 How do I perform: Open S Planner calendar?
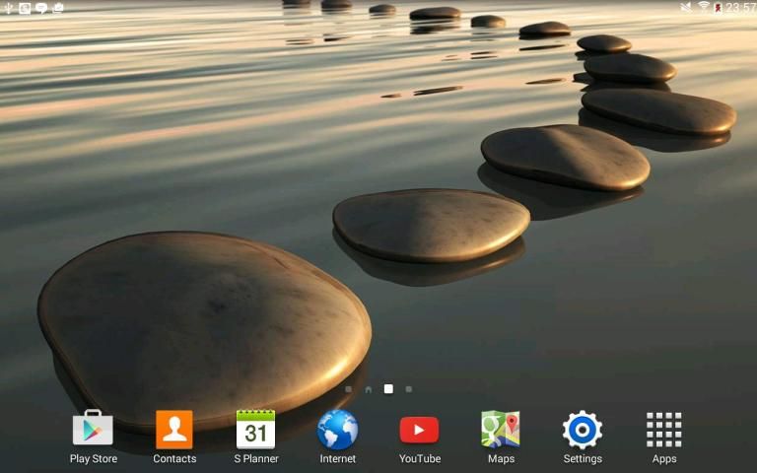click(x=256, y=431)
